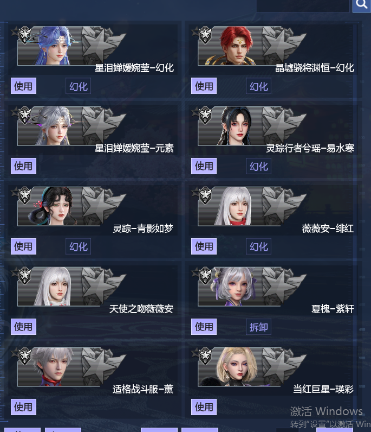Click 幻化 under 晶墟骁将渊恒-幻化

pos(258,86)
